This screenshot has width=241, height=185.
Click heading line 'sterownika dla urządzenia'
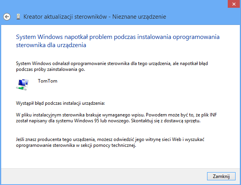coord(51,45)
